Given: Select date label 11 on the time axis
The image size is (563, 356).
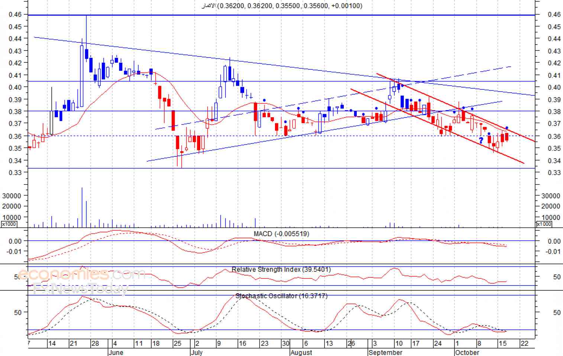Looking at the screenshot, I should click(139, 343).
